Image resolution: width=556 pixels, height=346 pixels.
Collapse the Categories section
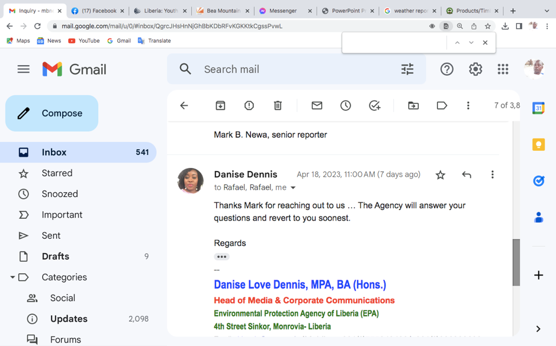[x=12, y=277]
